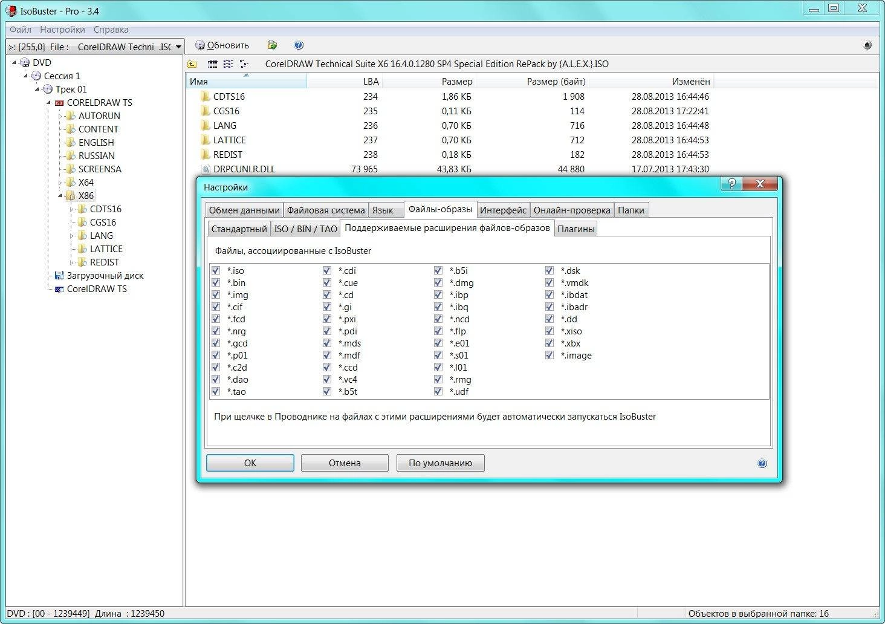The image size is (885, 624).
Task: Switch to Плагины subtab
Action: [x=575, y=229]
